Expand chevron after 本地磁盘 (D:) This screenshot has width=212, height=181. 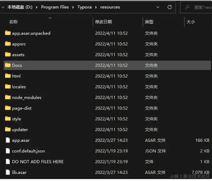tap(37, 7)
